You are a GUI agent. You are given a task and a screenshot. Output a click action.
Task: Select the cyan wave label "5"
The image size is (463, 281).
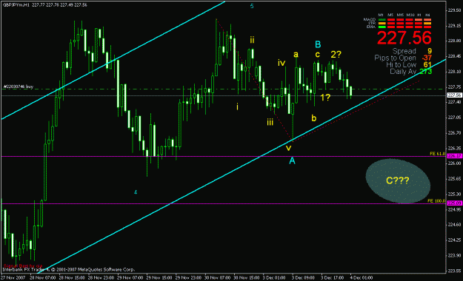click(252, 6)
